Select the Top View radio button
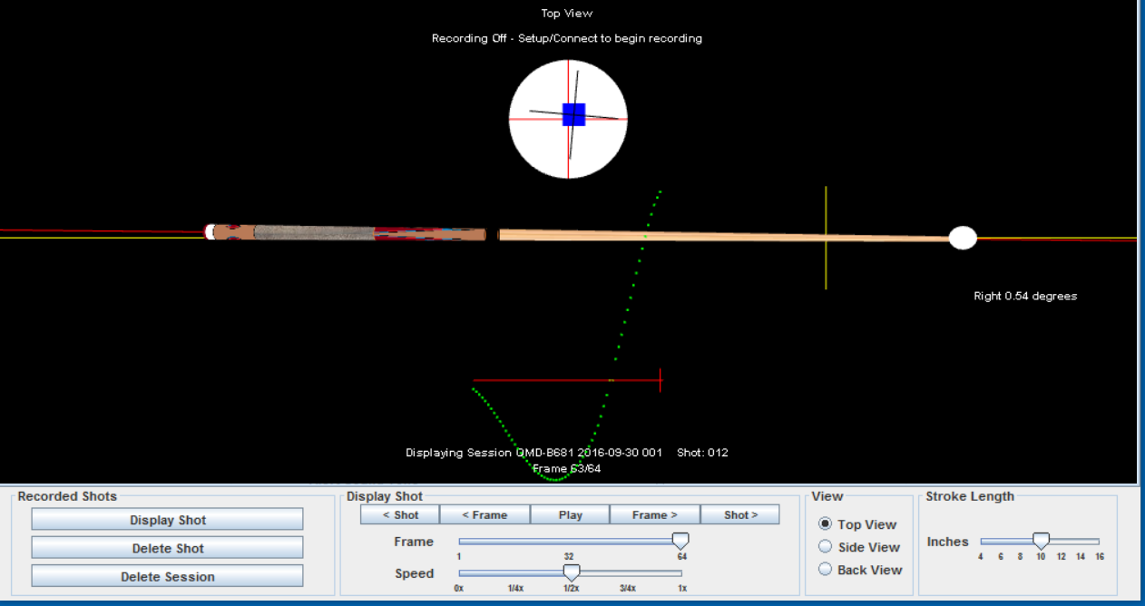This screenshot has width=1145, height=606. tap(826, 524)
